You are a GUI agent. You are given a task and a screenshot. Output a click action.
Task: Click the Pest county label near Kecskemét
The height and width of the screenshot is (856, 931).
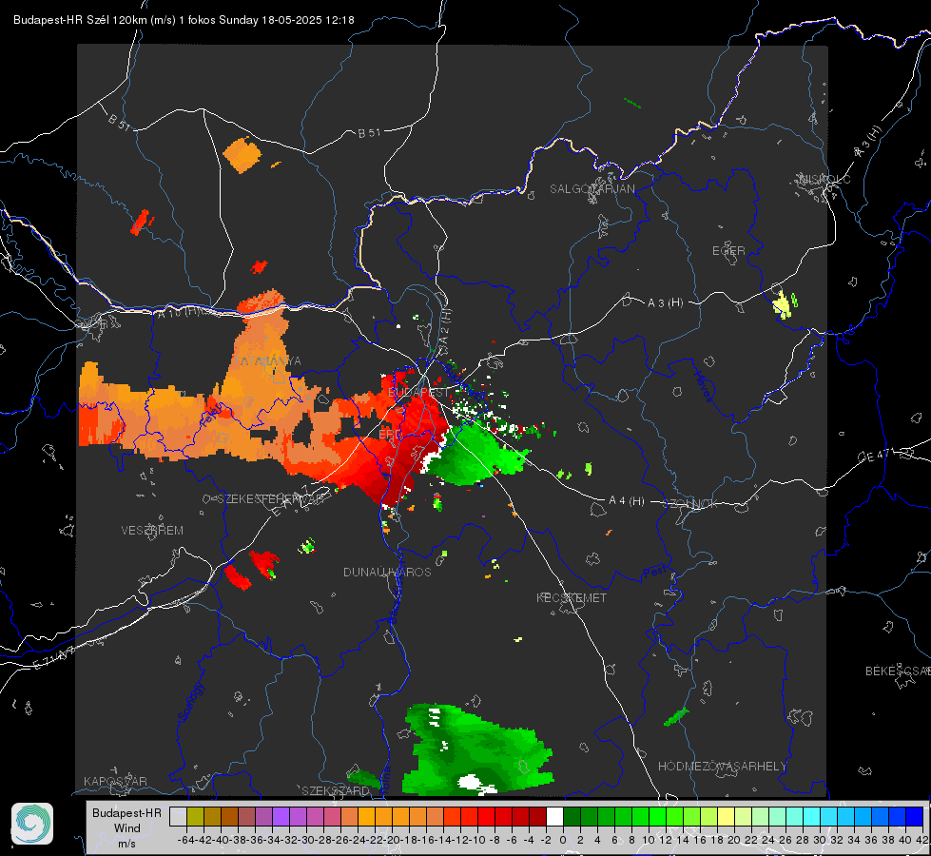[653, 573]
